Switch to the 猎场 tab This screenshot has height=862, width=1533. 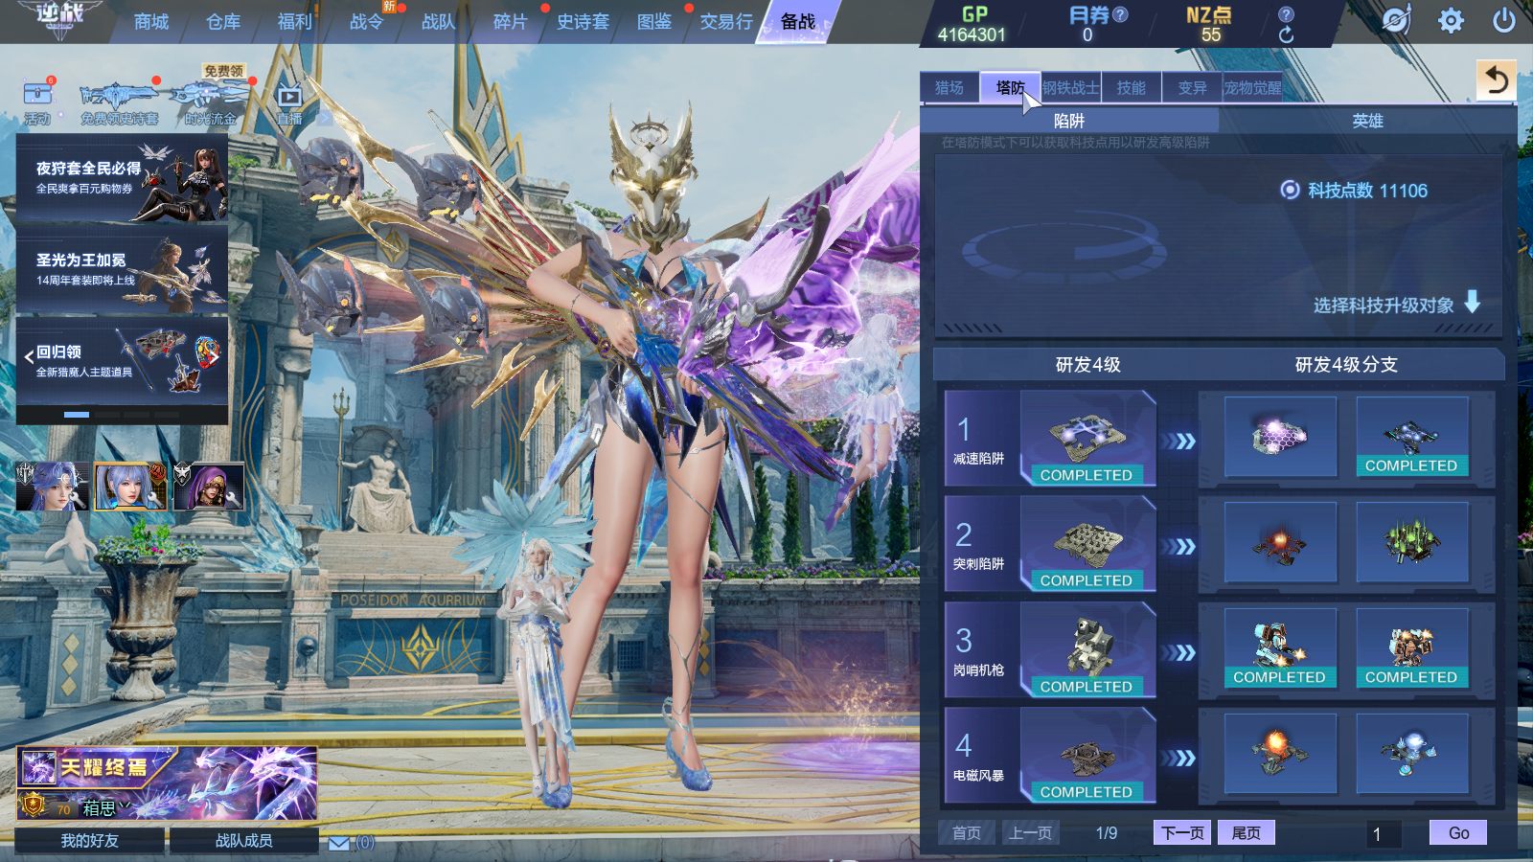pyautogui.click(x=950, y=88)
